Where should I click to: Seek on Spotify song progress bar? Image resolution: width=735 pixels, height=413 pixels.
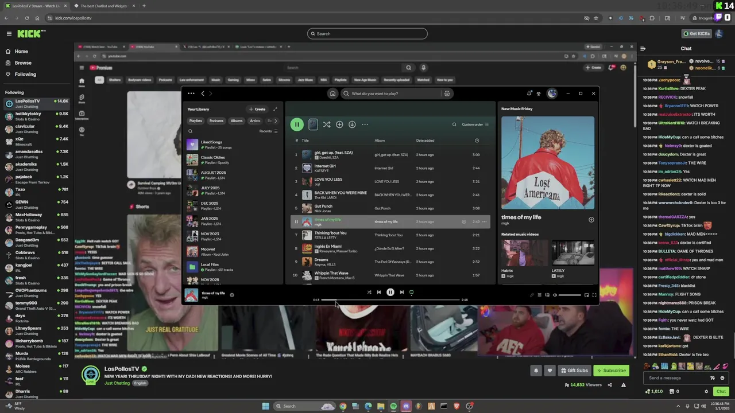(x=390, y=299)
